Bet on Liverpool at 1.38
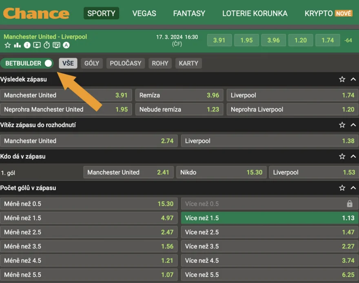This screenshot has height=283, width=359. [x=270, y=141]
